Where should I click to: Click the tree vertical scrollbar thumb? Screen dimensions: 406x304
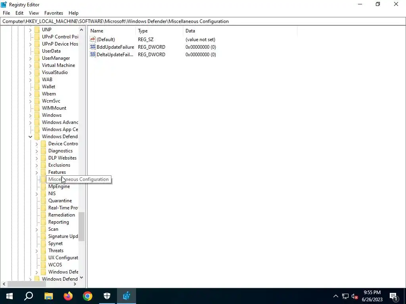[82, 226]
